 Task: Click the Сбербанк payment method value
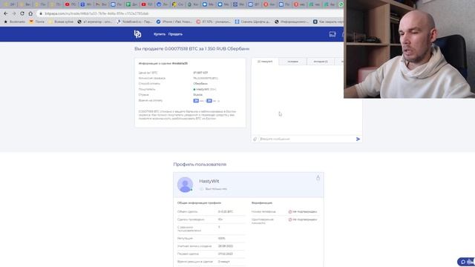200,84
